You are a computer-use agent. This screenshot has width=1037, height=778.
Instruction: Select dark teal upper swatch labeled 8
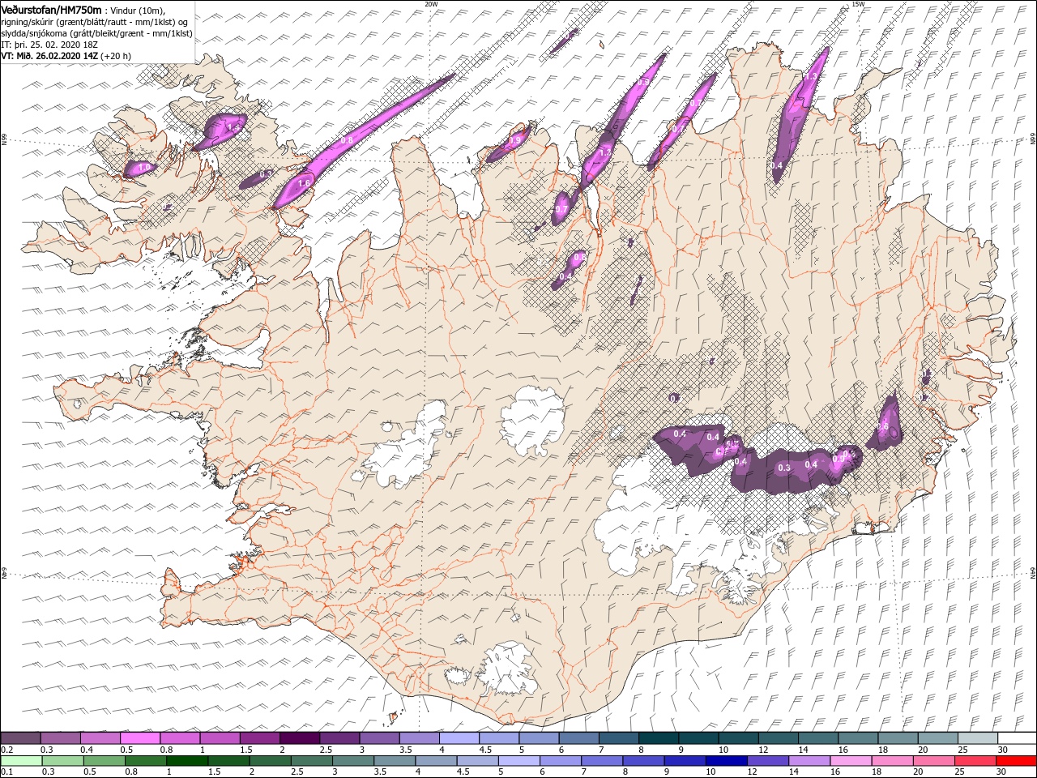tap(658, 738)
